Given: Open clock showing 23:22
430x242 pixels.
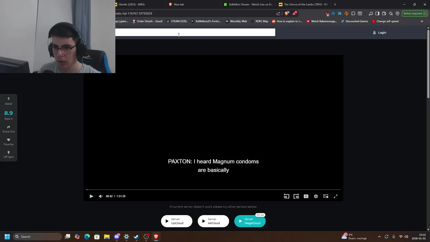Looking at the screenshot, I should click(x=419, y=237).
